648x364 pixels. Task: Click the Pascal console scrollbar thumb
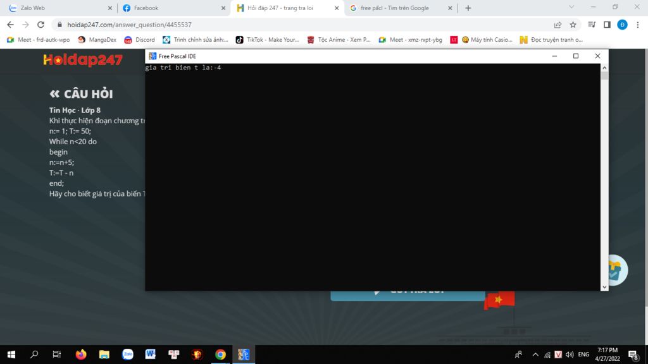604,76
